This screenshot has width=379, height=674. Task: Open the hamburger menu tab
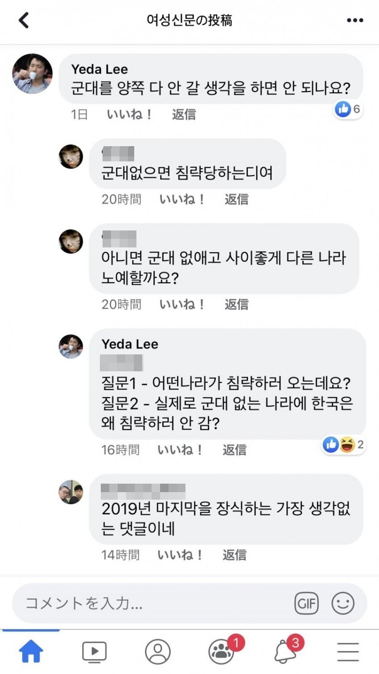click(348, 652)
